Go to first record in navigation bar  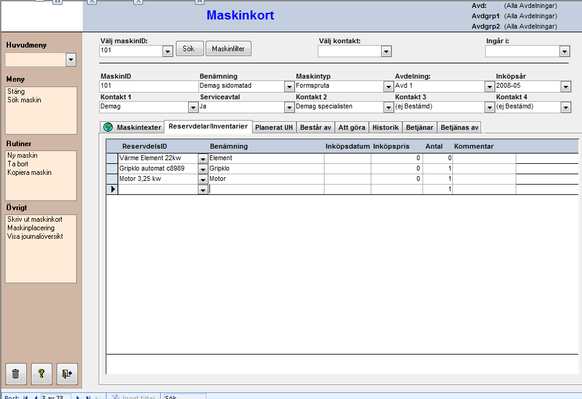point(26,397)
